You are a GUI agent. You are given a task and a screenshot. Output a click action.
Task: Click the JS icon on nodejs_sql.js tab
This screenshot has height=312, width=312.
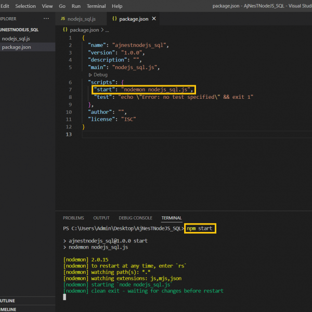(x=63, y=19)
